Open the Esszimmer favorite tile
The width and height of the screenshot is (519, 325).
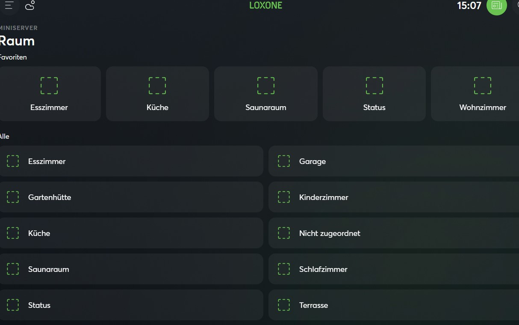(49, 94)
